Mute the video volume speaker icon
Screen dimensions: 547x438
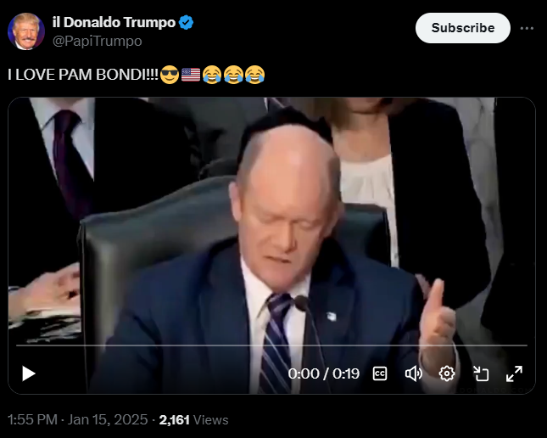(413, 373)
